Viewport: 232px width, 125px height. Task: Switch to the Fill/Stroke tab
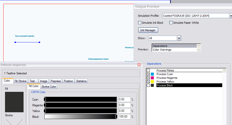point(20,81)
